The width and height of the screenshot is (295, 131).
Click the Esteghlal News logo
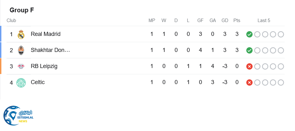18,116
